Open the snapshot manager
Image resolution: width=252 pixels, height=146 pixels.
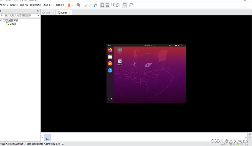[96, 5]
